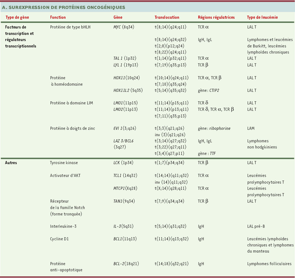Click the table title 'Surexpression de protéines oncogéniques'
The image size is (295, 278).
coord(63,7)
